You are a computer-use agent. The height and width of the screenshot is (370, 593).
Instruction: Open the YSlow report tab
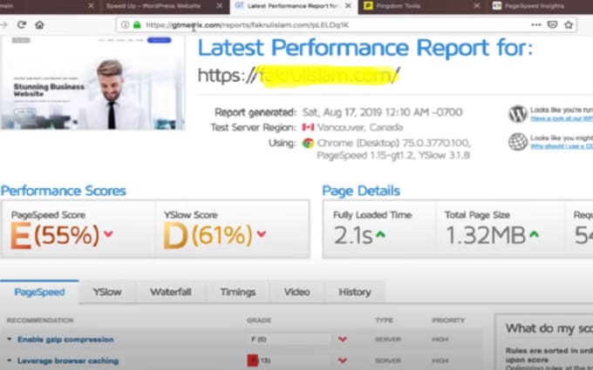click(107, 292)
